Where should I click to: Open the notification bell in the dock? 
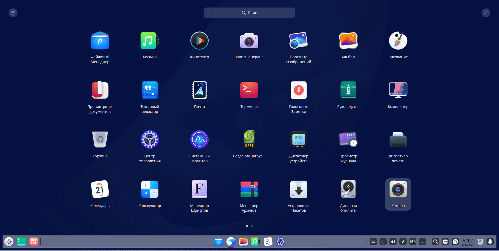click(x=490, y=242)
